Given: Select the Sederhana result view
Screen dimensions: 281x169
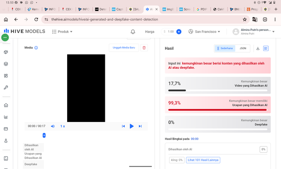Looking at the screenshot, I should (225, 48).
